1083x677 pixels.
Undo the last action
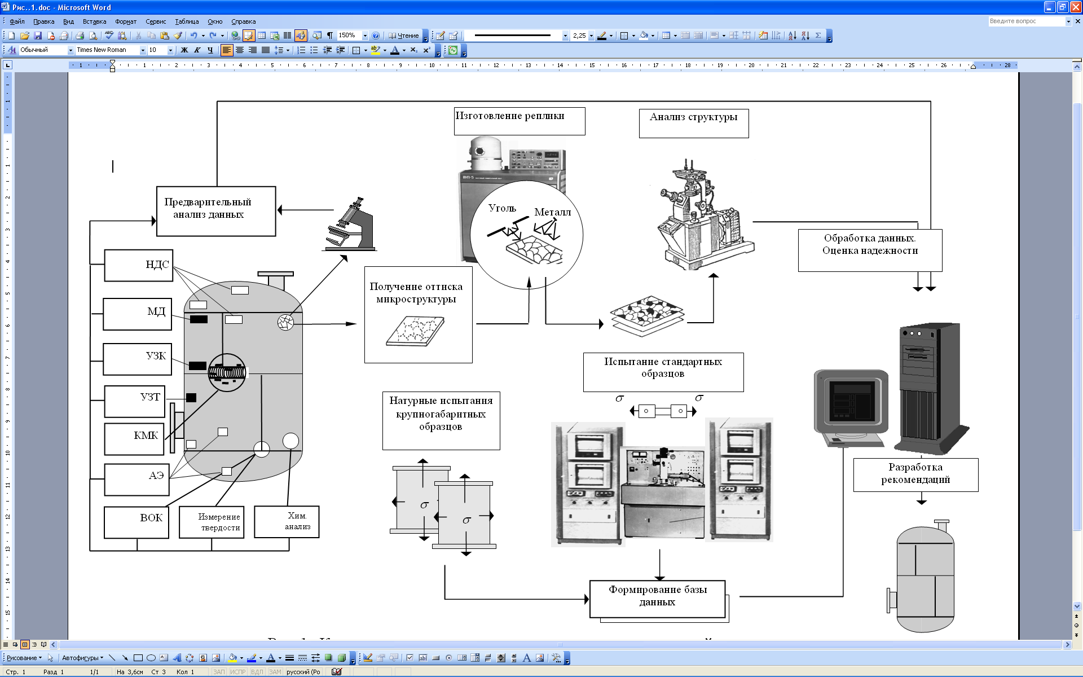click(x=193, y=36)
